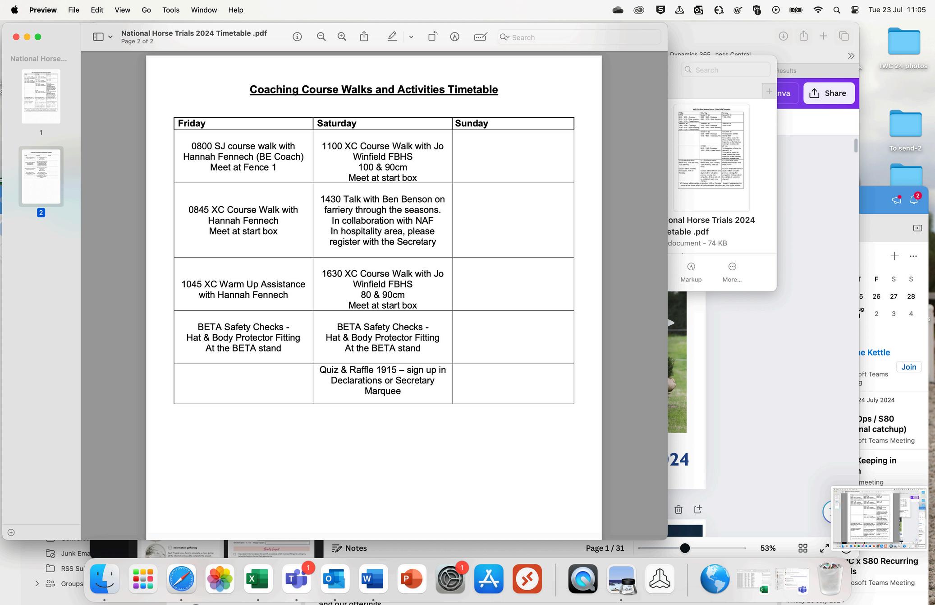This screenshot has width=935, height=605.
Task: Open the Tools menu
Action: pos(171,10)
